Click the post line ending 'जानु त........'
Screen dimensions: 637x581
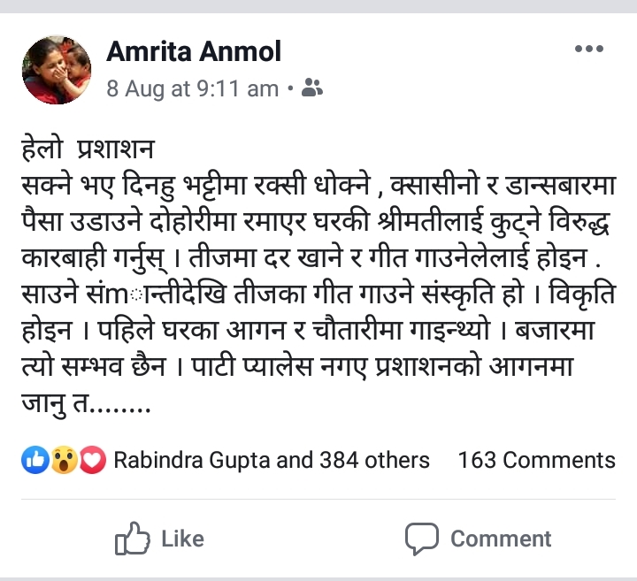[x=85, y=408]
